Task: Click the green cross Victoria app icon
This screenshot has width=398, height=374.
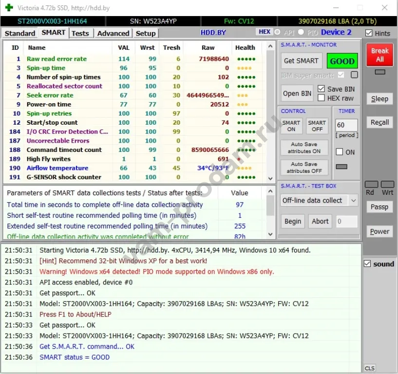Action: click(9, 8)
